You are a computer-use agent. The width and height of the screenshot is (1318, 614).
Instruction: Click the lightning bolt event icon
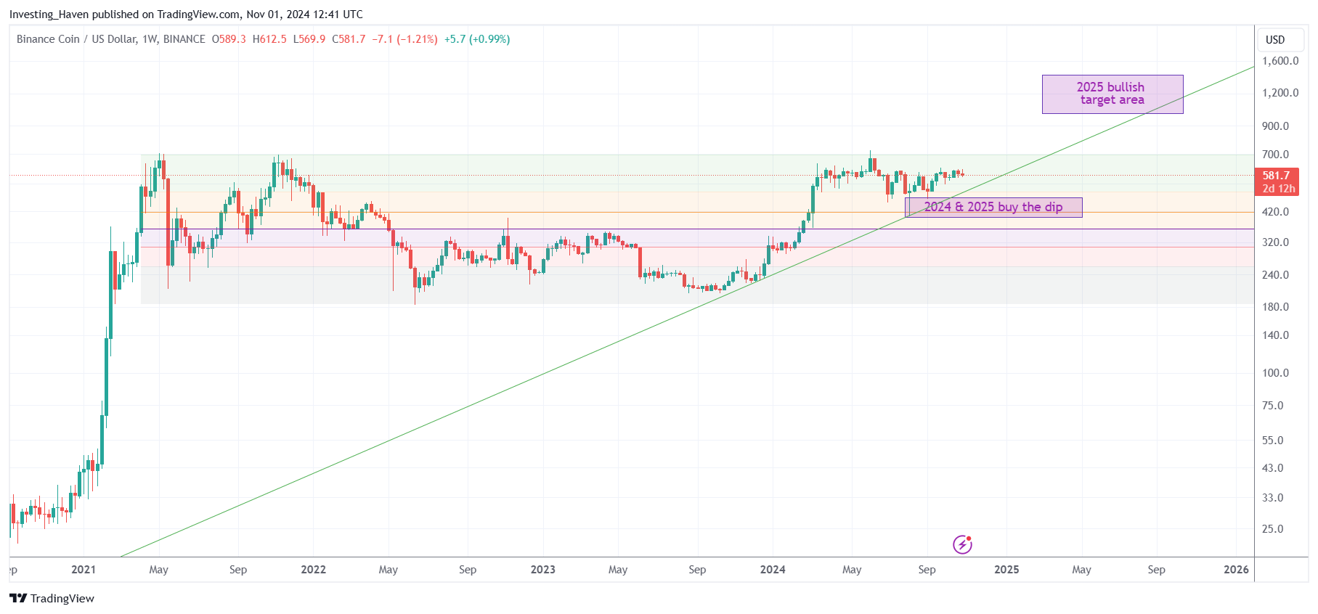[962, 544]
